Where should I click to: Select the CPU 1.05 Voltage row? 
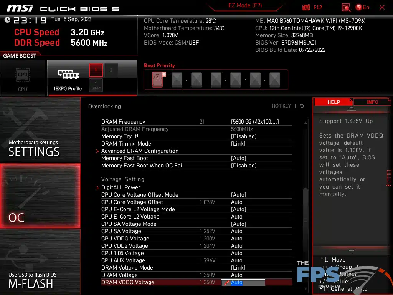[196, 253]
